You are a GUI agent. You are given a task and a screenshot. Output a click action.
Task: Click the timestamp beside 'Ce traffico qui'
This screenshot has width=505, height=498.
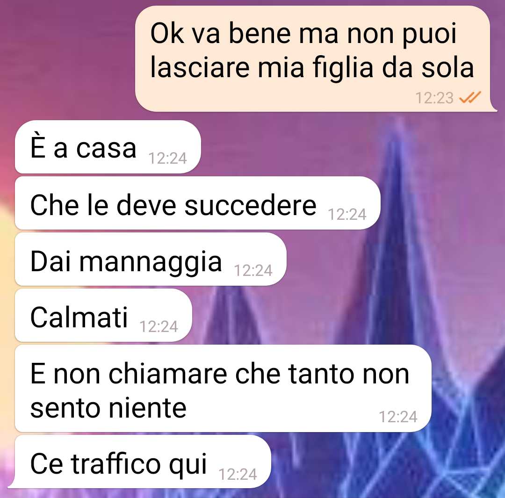pos(238,474)
